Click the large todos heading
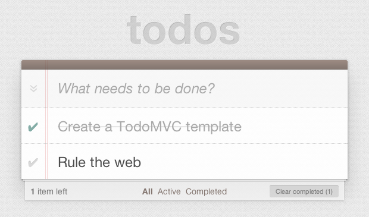Image resolution: width=369 pixels, height=217 pixels. pyautogui.click(x=183, y=30)
